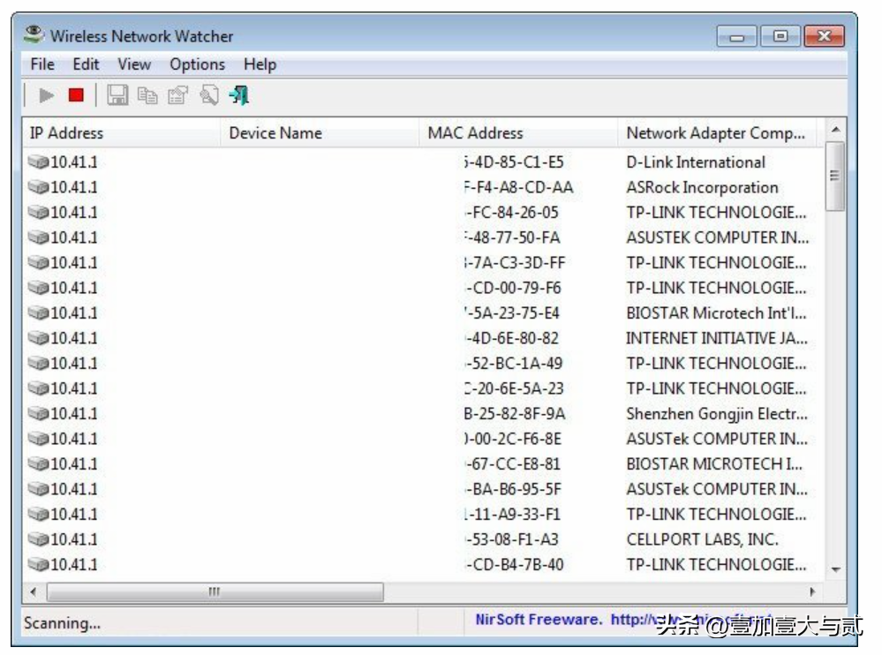
Task: Click device icon of INTERNET INITIATIVE row
Action: click(x=38, y=338)
